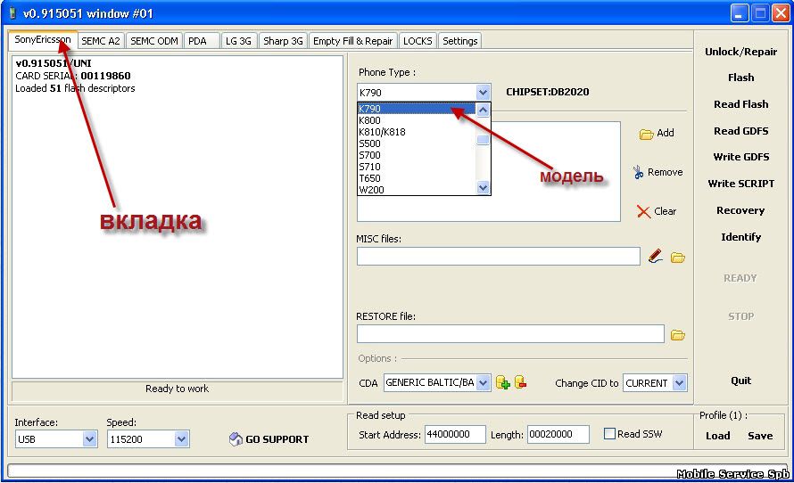Click the Length field
The height and width of the screenshot is (483, 794).
[x=558, y=434]
